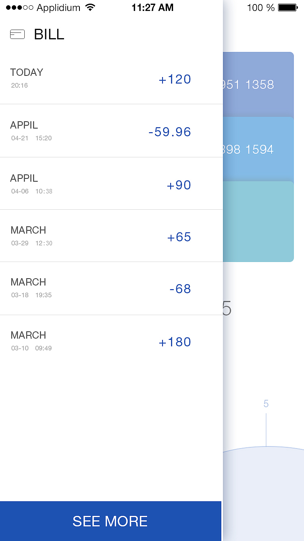Image resolution: width=304 pixels, height=541 pixels.
Task: Tap the signal strength dots
Action: click(x=19, y=8)
